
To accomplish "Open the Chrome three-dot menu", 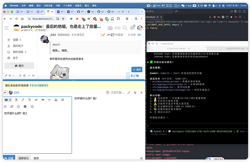I will coord(142,18).
